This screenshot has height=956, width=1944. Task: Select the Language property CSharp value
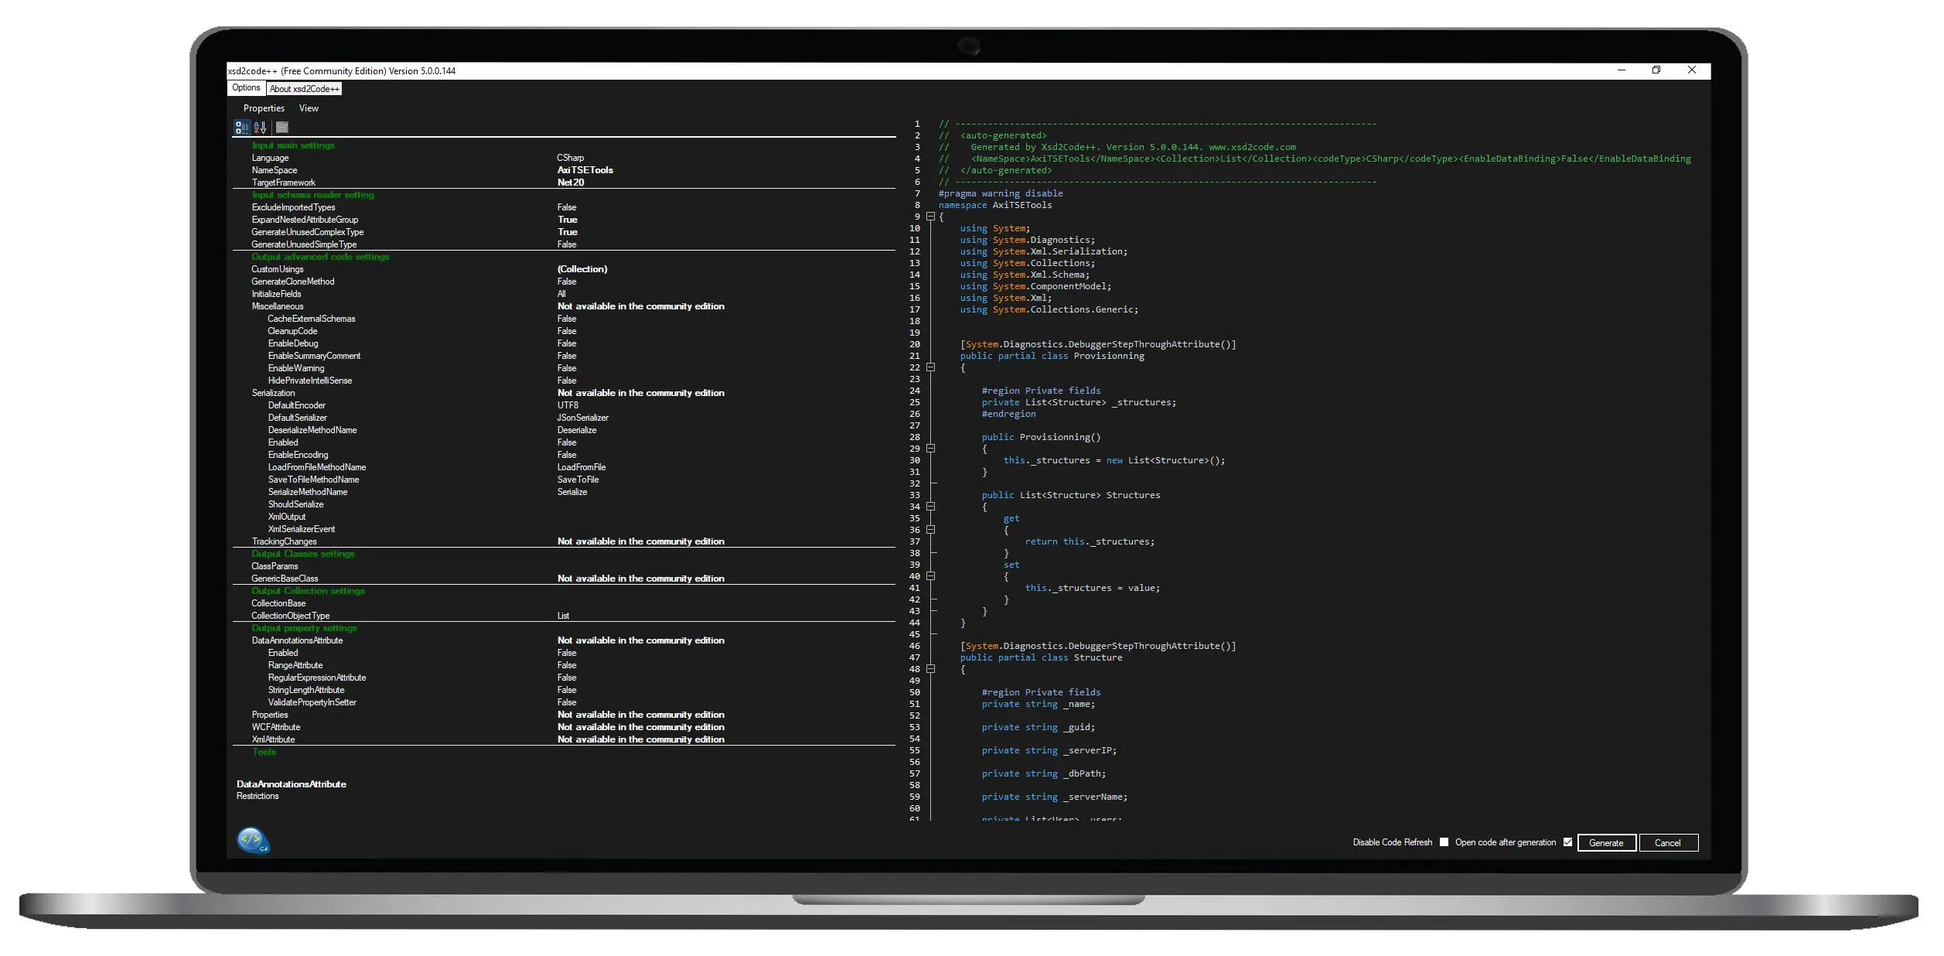point(571,158)
